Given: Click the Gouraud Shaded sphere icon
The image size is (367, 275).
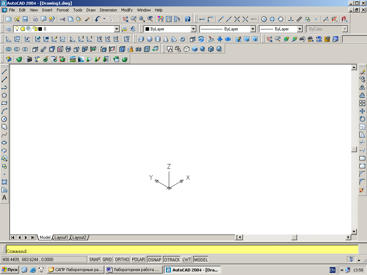Looking at the screenshot, I should 203,49.
